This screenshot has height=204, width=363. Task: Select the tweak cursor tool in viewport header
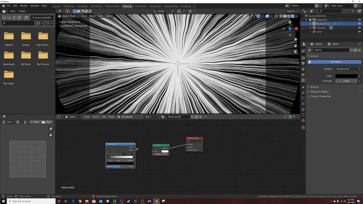(67, 11)
